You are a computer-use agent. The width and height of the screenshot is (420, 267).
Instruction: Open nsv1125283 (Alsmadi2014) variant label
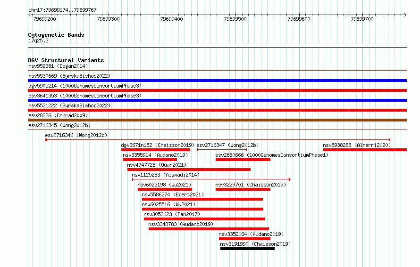(166, 175)
